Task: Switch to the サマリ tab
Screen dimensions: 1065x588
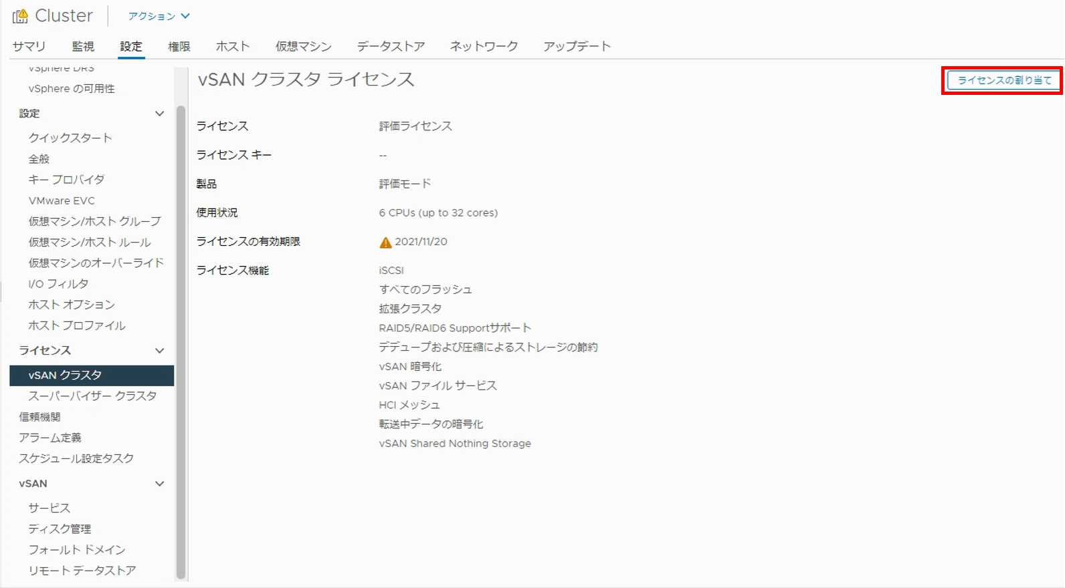Action: tap(29, 46)
